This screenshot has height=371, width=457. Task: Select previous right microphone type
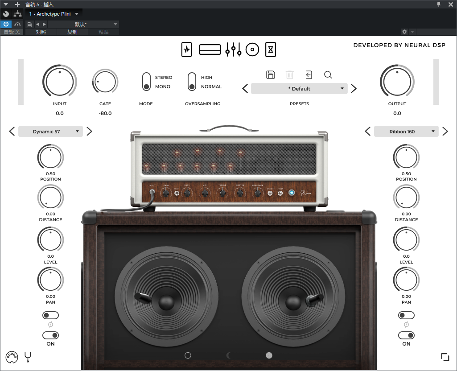tap(368, 132)
